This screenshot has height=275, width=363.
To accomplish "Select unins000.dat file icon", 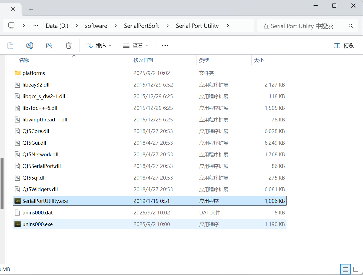I will [18, 213].
